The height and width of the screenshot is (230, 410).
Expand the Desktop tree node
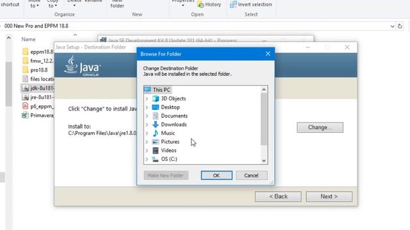(x=147, y=107)
